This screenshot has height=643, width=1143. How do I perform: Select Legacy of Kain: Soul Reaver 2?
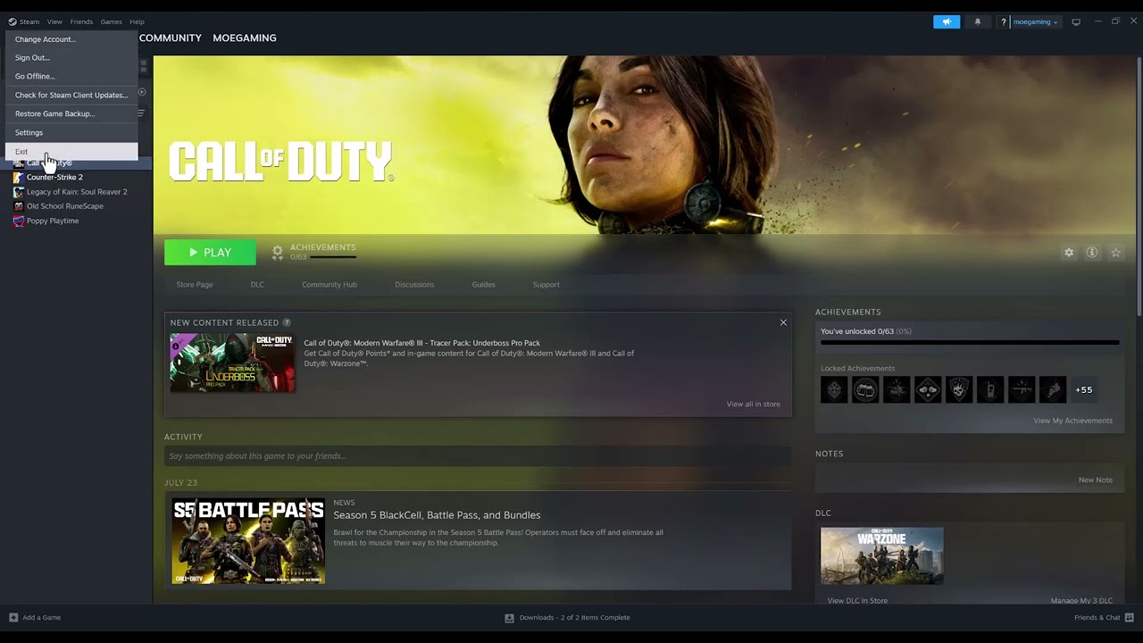(77, 191)
